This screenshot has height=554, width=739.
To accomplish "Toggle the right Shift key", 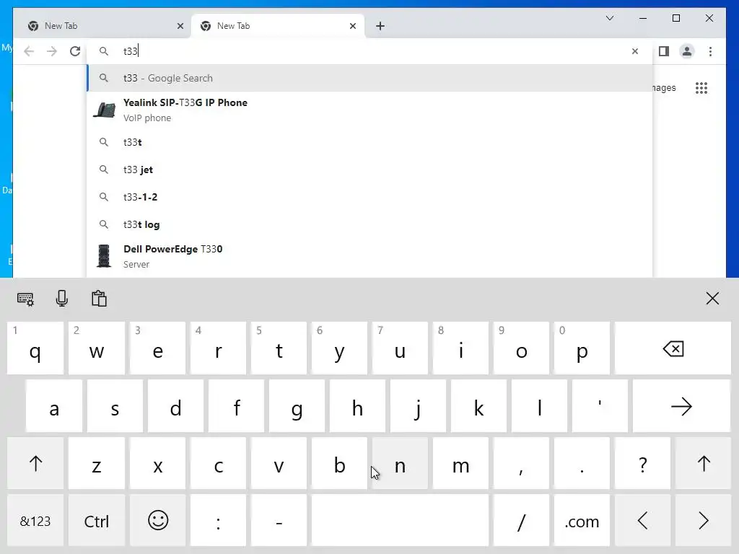I will coord(703,464).
